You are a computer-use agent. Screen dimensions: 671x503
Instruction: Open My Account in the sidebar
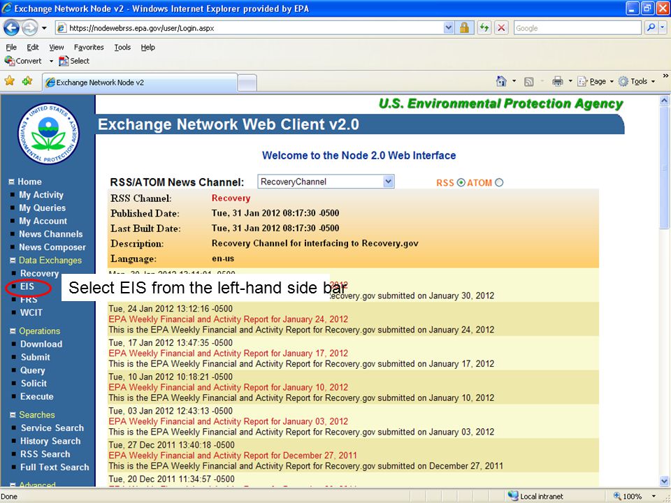coord(43,221)
